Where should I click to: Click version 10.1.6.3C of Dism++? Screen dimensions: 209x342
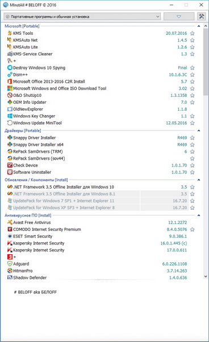click(x=178, y=75)
